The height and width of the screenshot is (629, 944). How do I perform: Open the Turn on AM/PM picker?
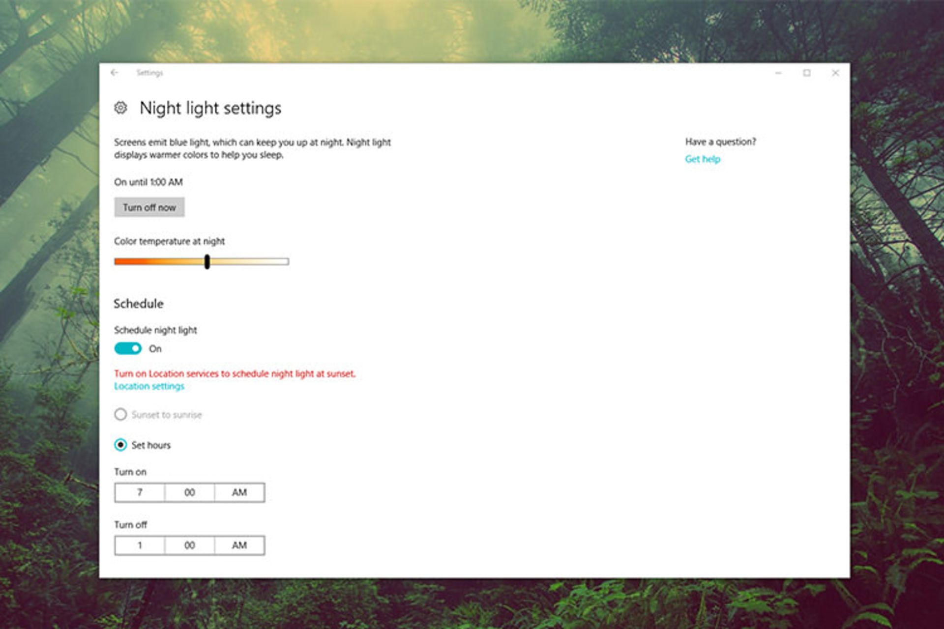coord(239,492)
